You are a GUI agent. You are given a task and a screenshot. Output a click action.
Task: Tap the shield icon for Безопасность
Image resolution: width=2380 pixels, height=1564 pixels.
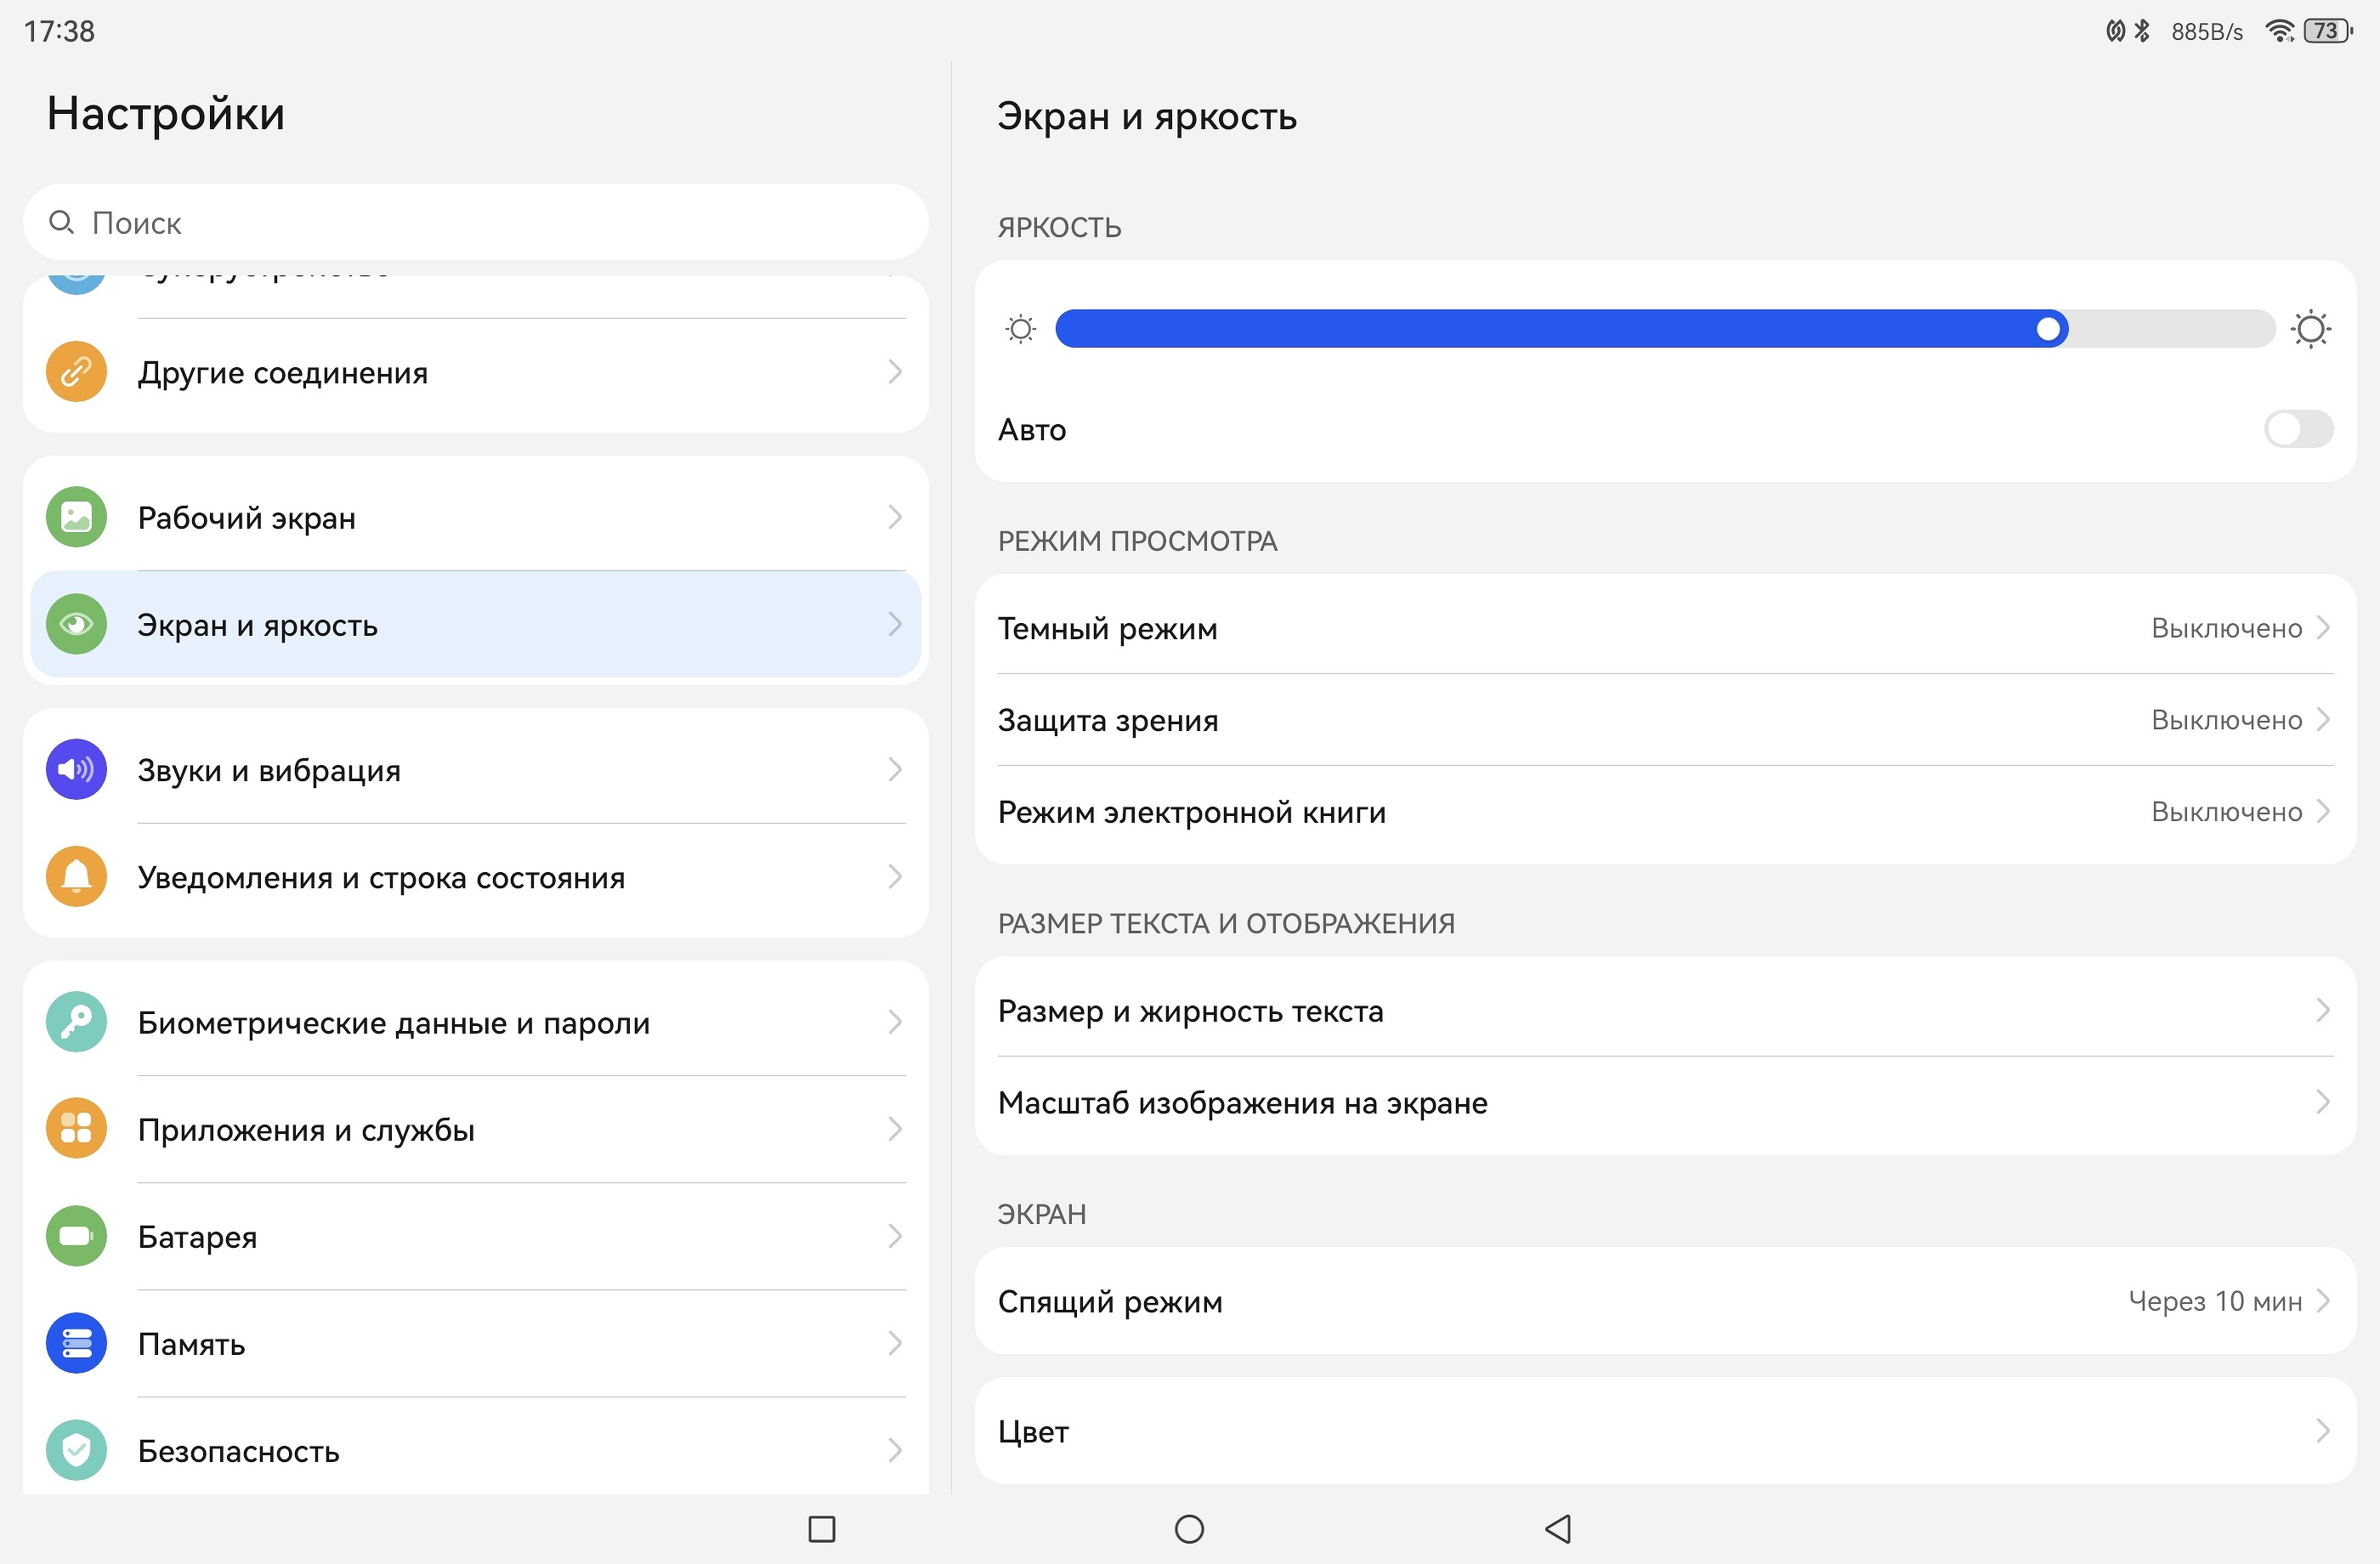click(x=76, y=1450)
